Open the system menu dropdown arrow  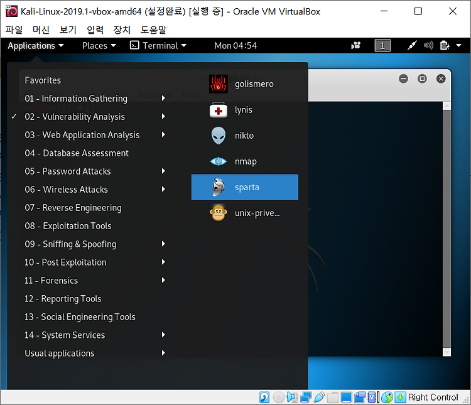[x=458, y=46]
